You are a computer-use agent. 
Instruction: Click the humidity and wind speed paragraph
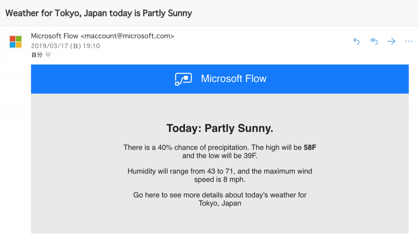click(x=219, y=175)
